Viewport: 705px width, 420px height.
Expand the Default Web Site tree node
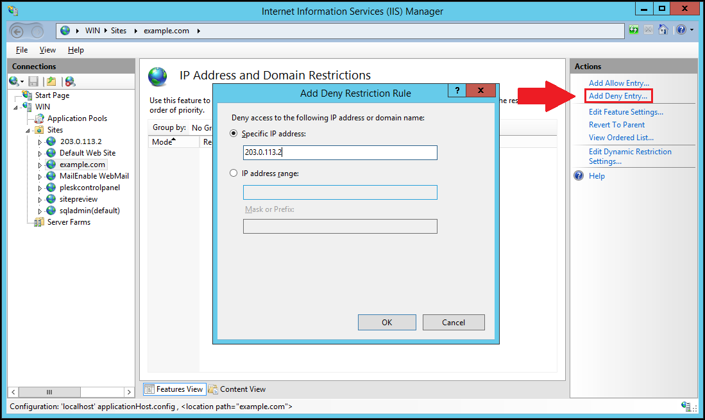pos(39,154)
